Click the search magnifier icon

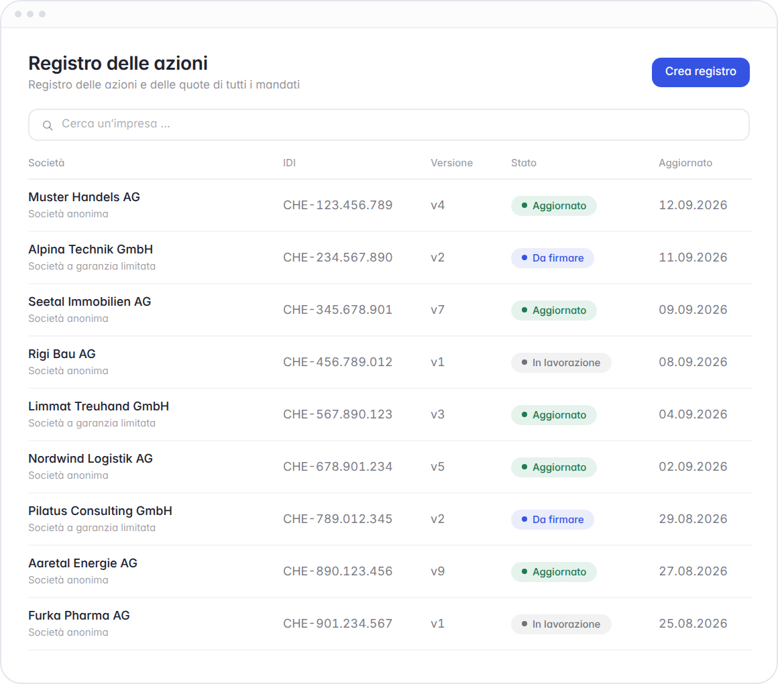click(48, 125)
